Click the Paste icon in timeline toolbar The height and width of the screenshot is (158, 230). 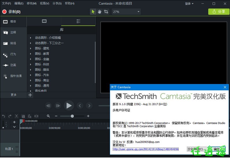tap(30, 116)
